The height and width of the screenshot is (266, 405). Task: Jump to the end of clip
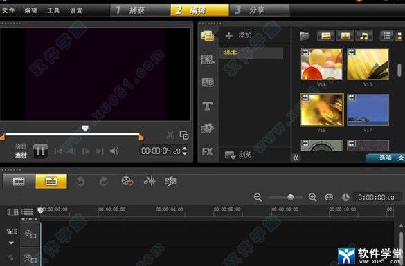click(x=100, y=151)
